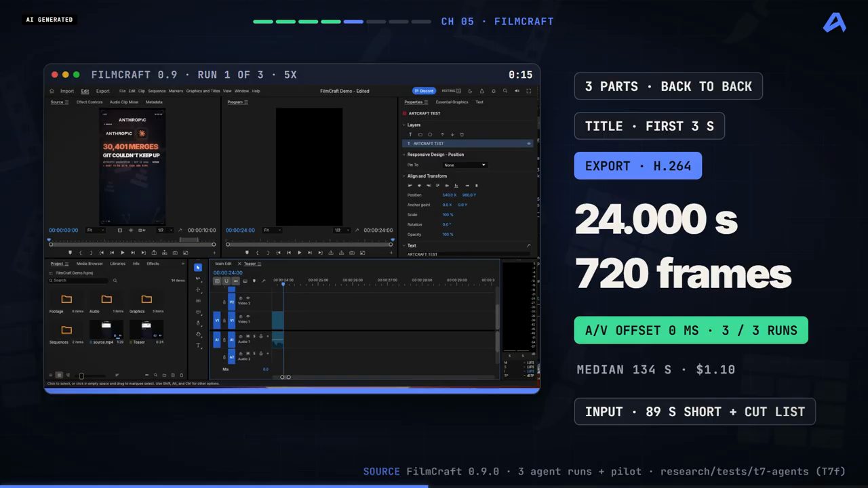The image size is (868, 488).
Task: Select the Type tool in the timeline toolbox
Action: click(198, 346)
